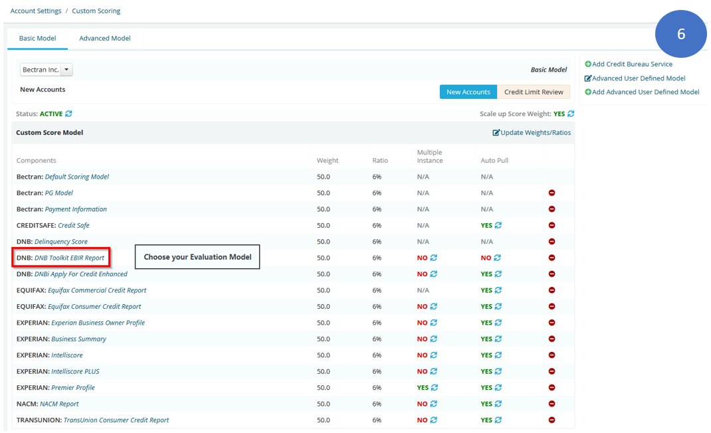Switch Multiple Instance for Premier Profile
Viewport: 711px width, 433px height.
[x=435, y=388]
